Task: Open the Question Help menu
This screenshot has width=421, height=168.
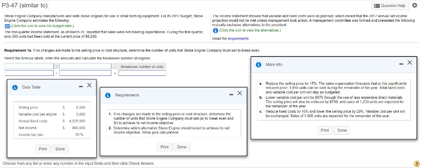Action: [391, 6]
